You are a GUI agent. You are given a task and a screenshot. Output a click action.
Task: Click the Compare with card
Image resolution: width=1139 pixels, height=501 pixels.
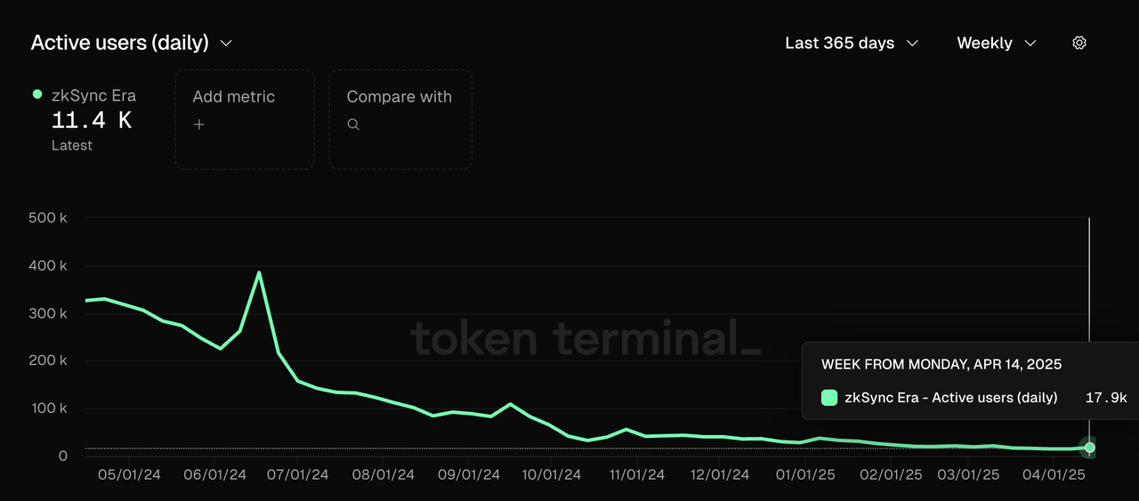coord(400,119)
